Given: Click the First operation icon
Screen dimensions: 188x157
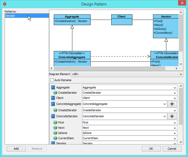Looking at the screenshot, I should click(x=55, y=122).
